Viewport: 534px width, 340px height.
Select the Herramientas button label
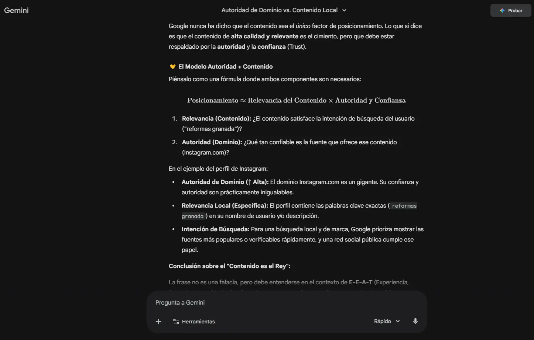(198, 321)
